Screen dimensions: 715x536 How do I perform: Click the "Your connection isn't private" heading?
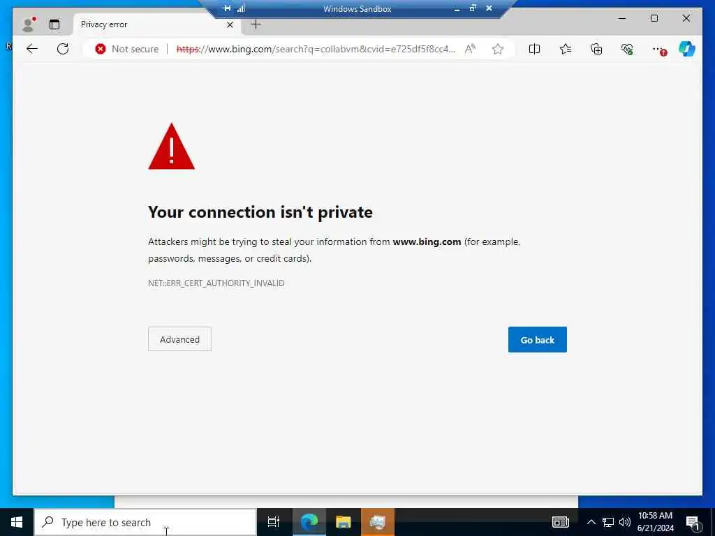[260, 212]
